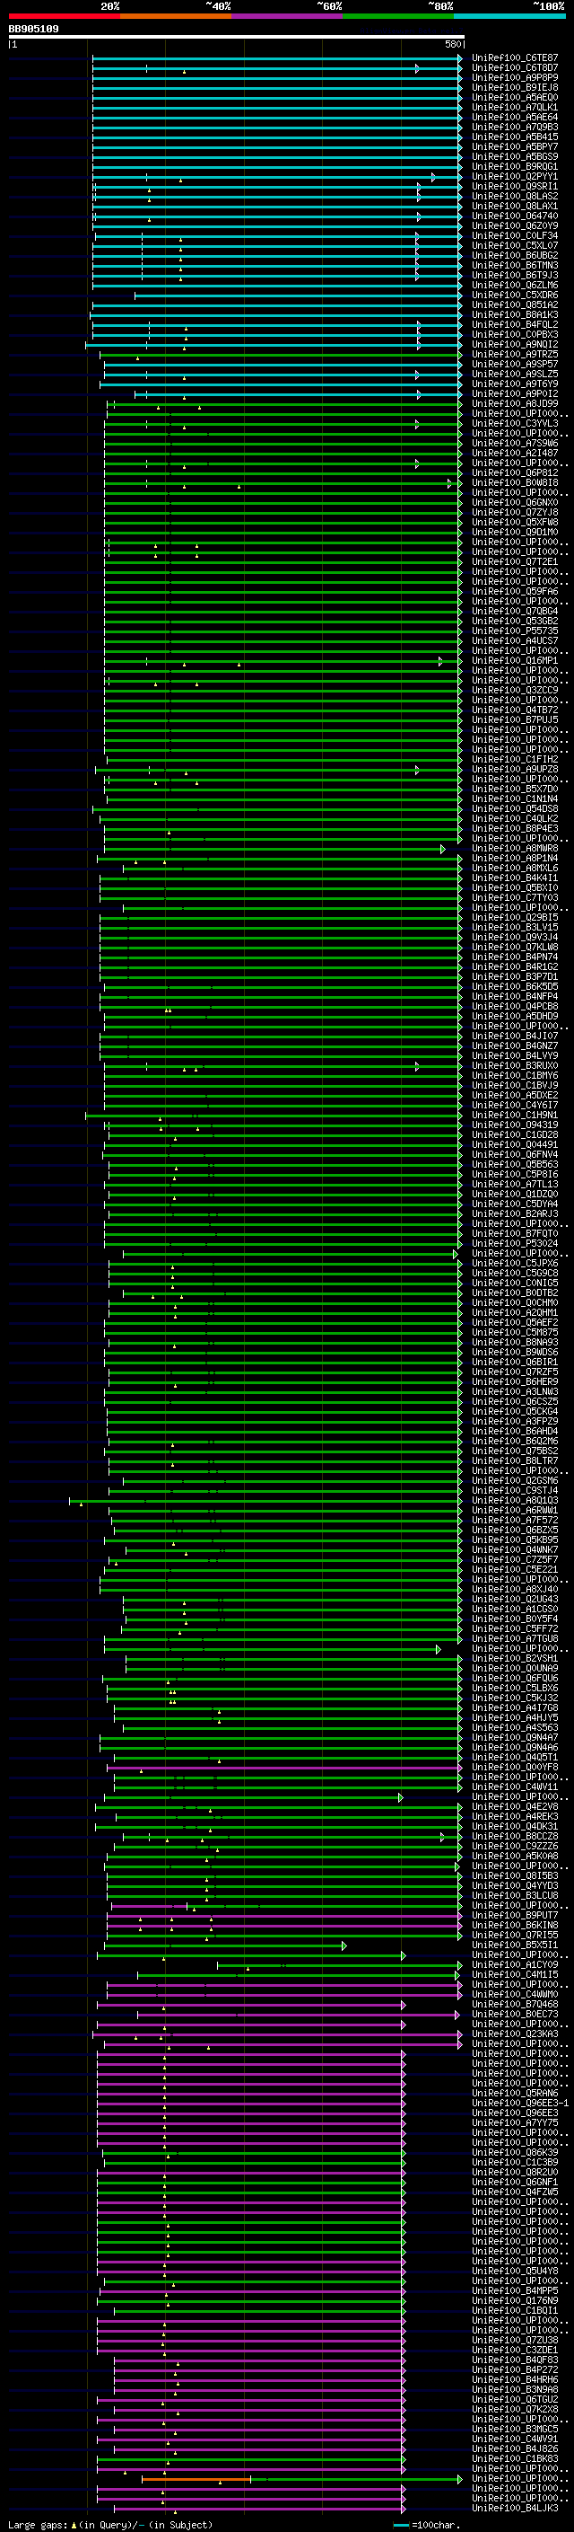Viewport: 574px width, 2532px height.
Task: Click the orange ~40% legend color
Action: [x=176, y=16]
